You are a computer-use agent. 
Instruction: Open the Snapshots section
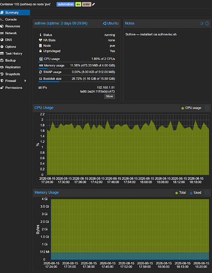point(15,74)
